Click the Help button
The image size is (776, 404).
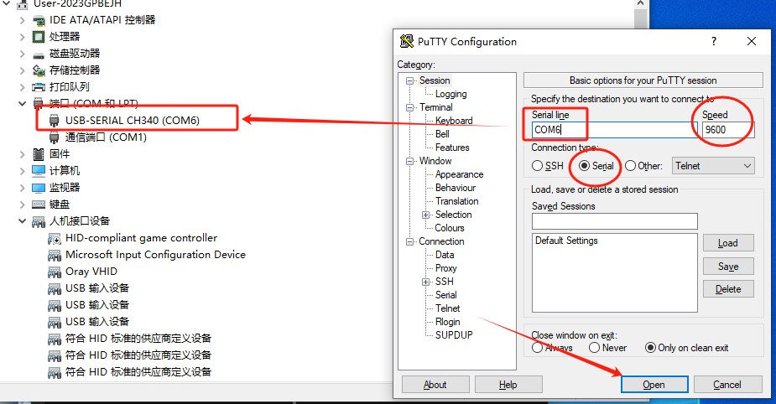[508, 385]
